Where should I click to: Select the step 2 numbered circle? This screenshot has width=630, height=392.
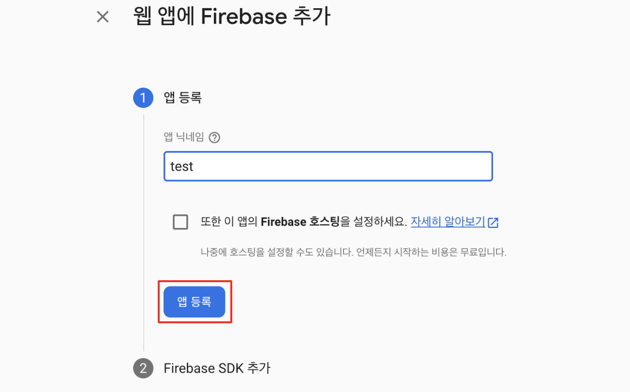click(x=143, y=368)
